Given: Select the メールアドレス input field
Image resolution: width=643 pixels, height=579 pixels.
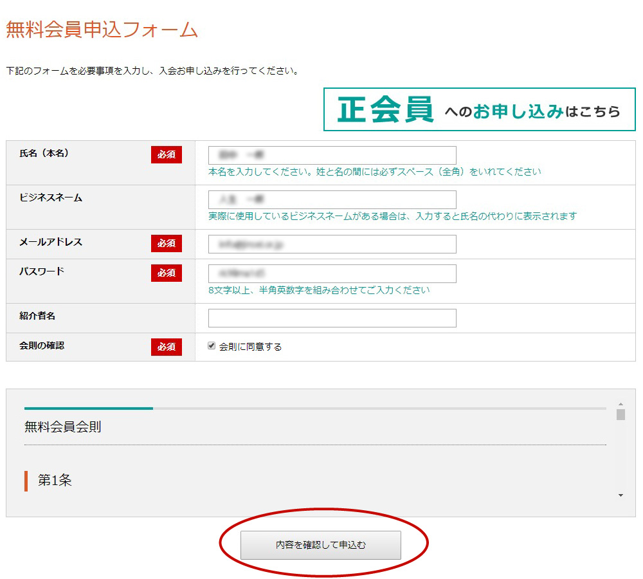Looking at the screenshot, I should point(332,244).
